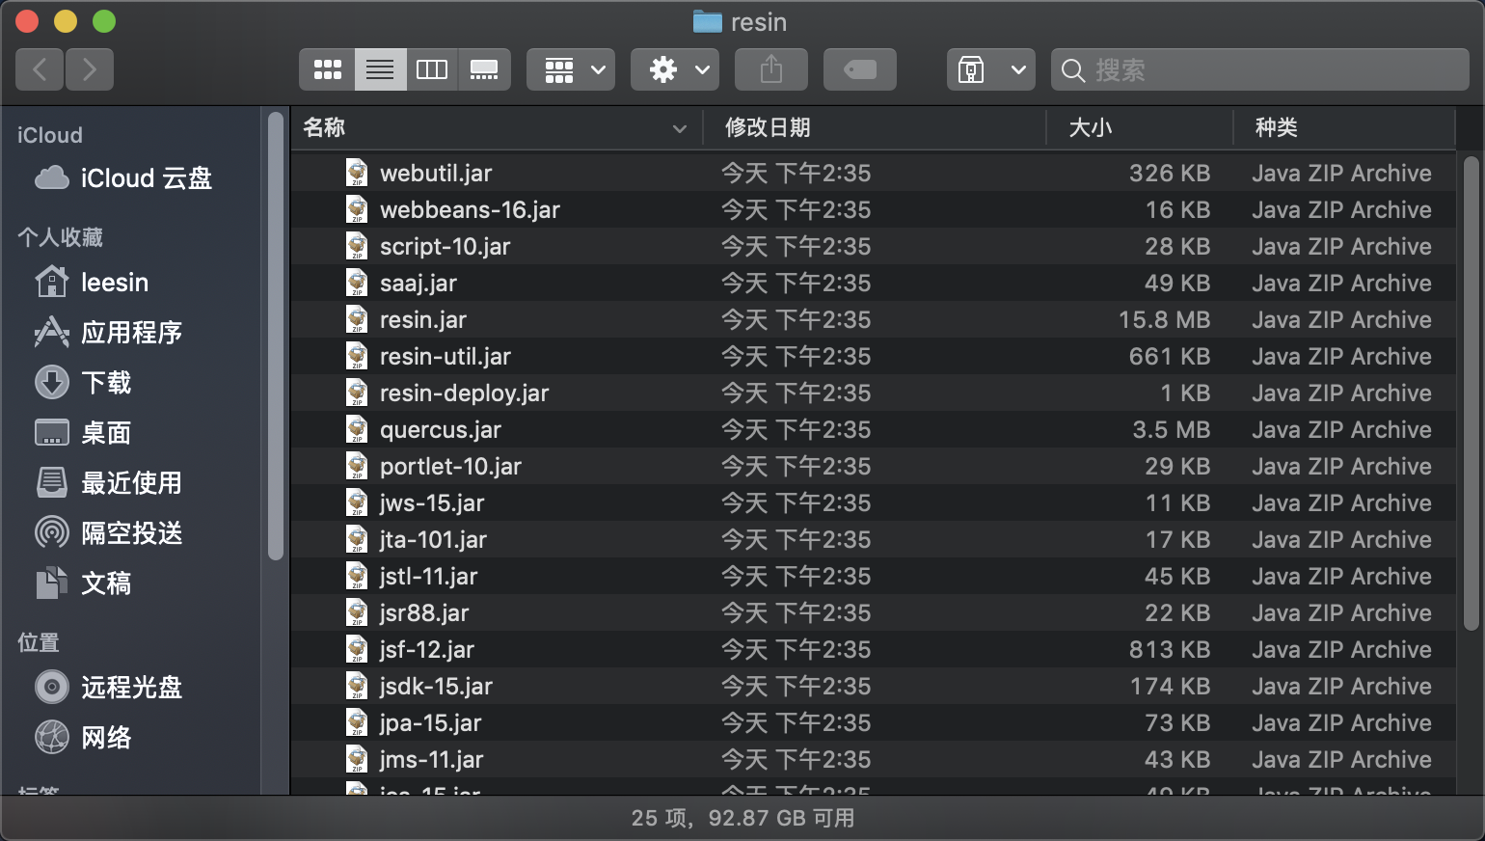Select the jsr88.jar file name
This screenshot has height=841, width=1485.
click(x=424, y=613)
